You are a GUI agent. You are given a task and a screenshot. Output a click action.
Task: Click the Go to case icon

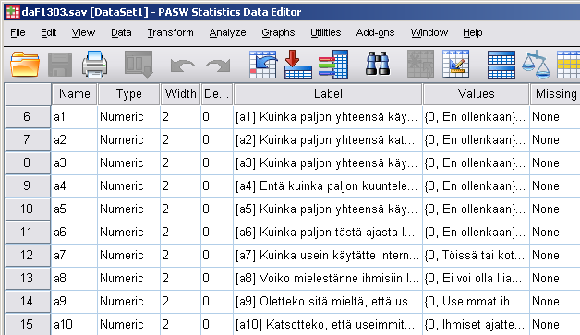[x=263, y=65]
